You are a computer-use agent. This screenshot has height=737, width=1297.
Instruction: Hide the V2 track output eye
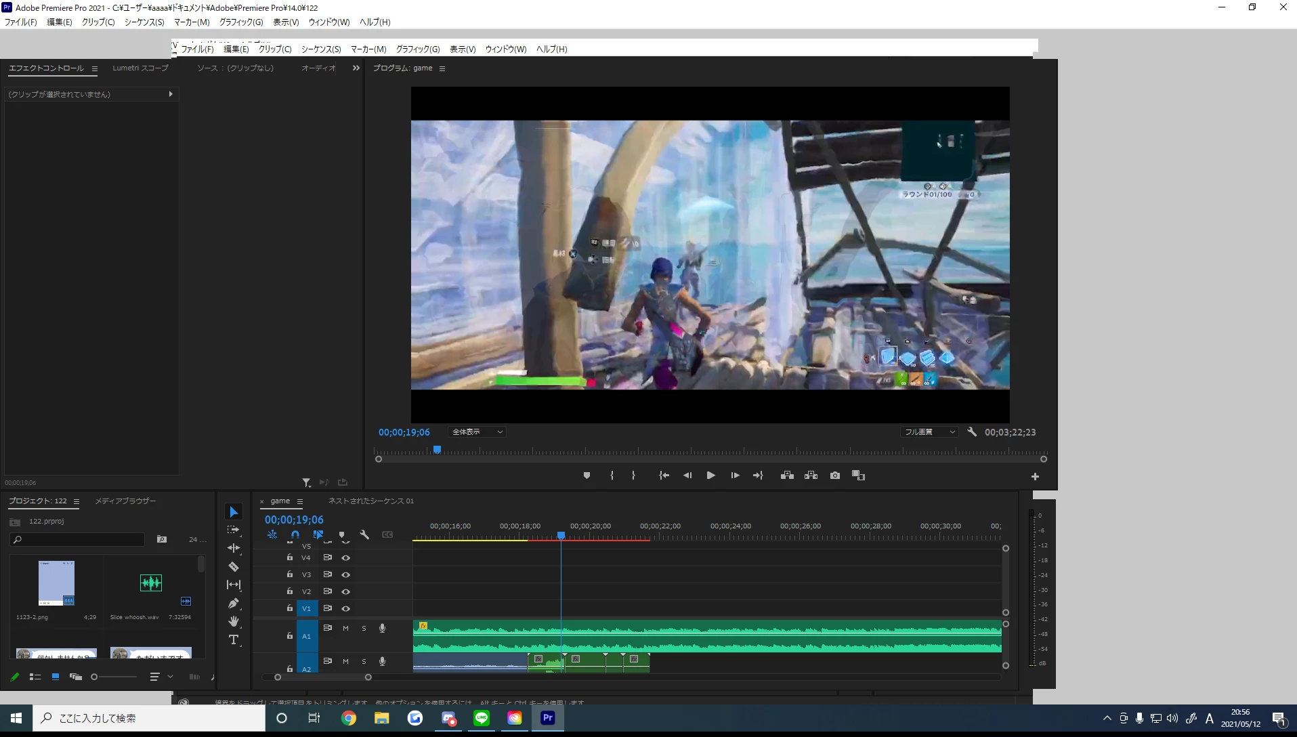(x=345, y=591)
